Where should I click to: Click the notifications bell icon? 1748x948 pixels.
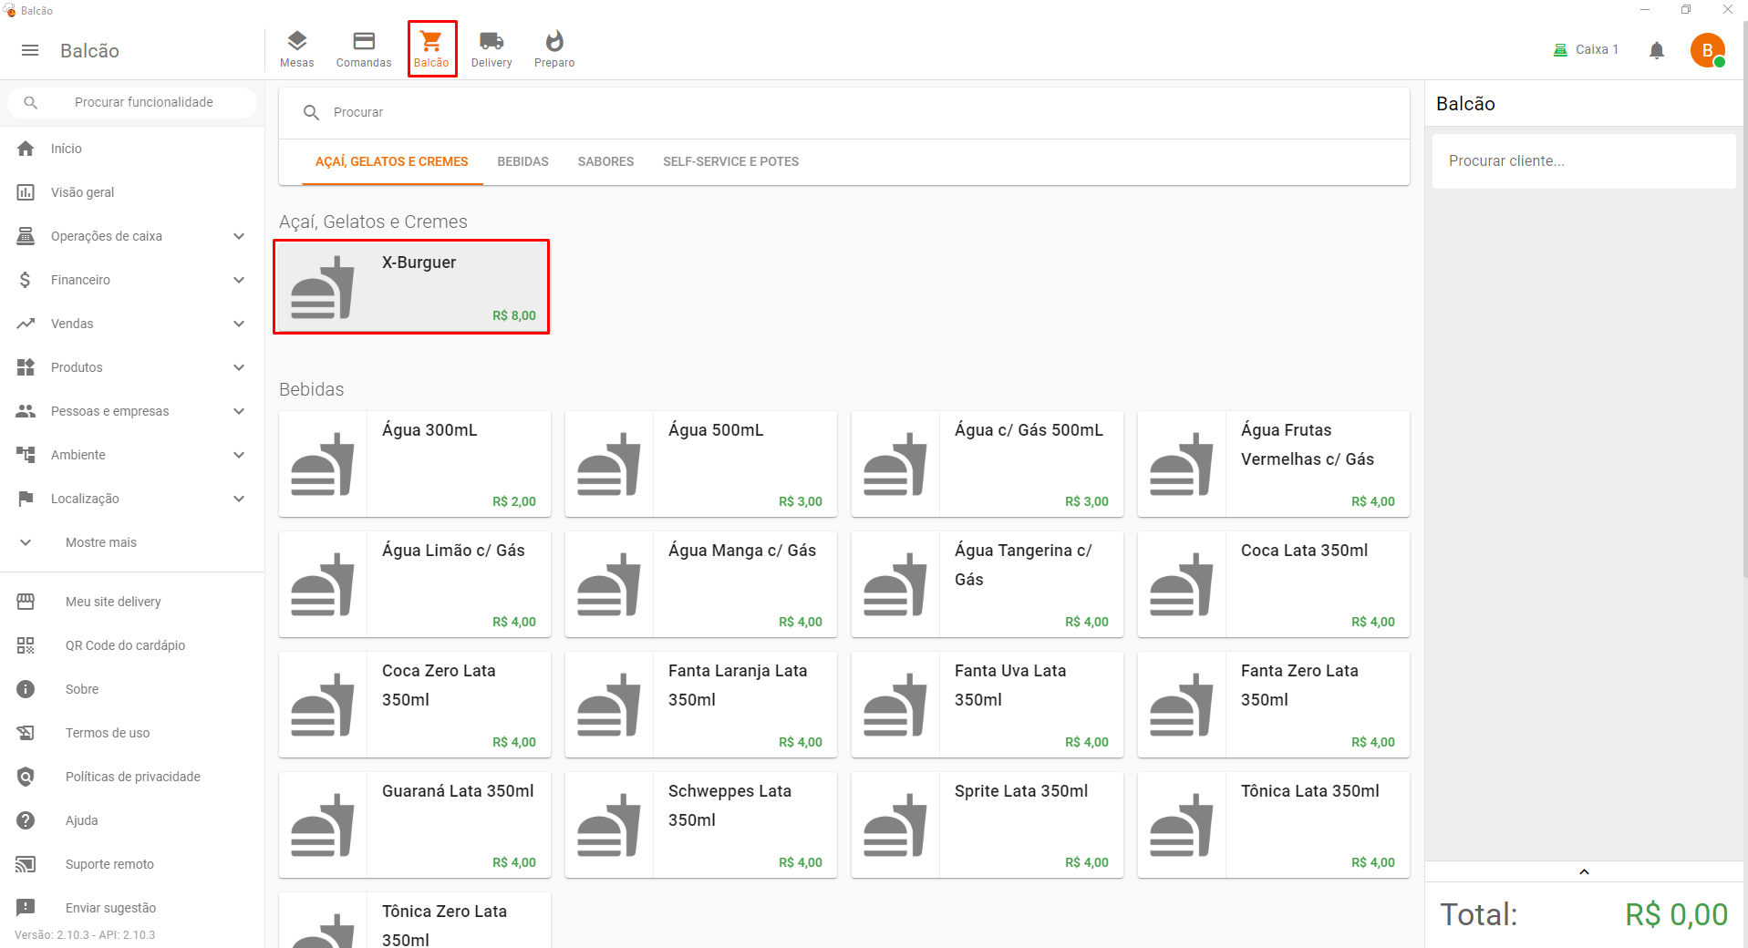[1657, 50]
